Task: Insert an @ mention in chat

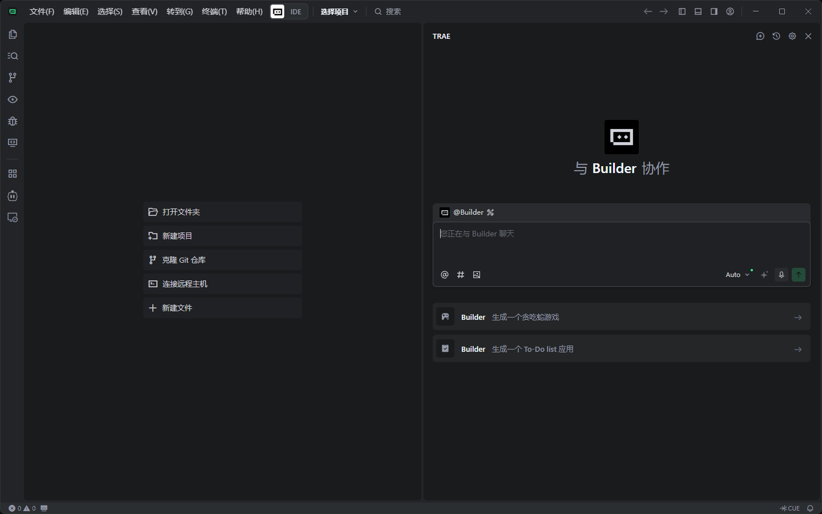Action: [x=445, y=275]
